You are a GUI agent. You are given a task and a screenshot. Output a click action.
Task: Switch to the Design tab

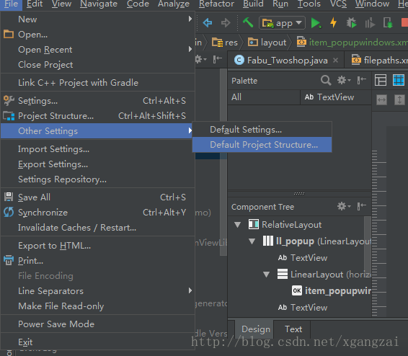[x=254, y=329]
